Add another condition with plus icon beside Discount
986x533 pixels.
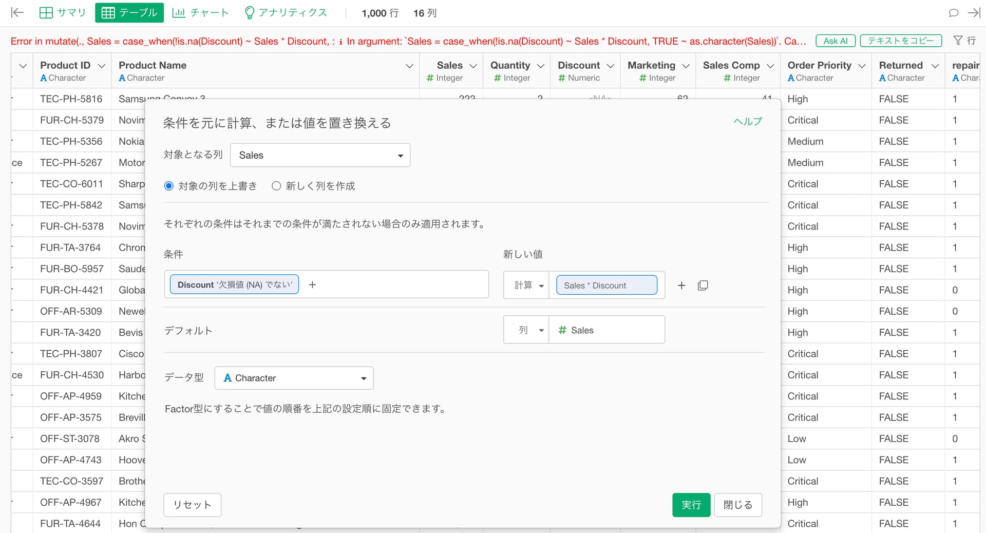pyautogui.click(x=312, y=284)
